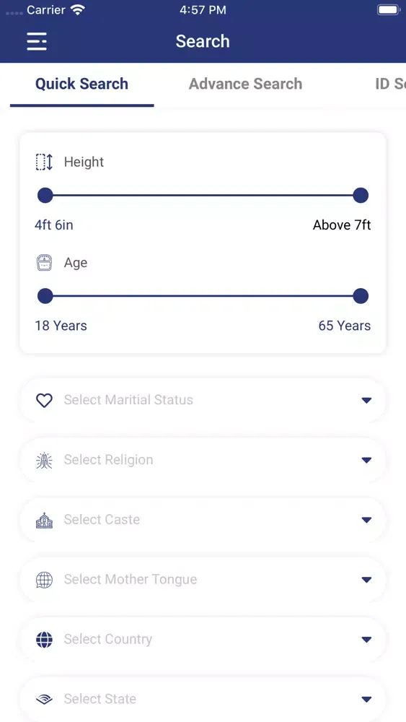
Task: Tap the layered icon beside State
Action: 44,699
